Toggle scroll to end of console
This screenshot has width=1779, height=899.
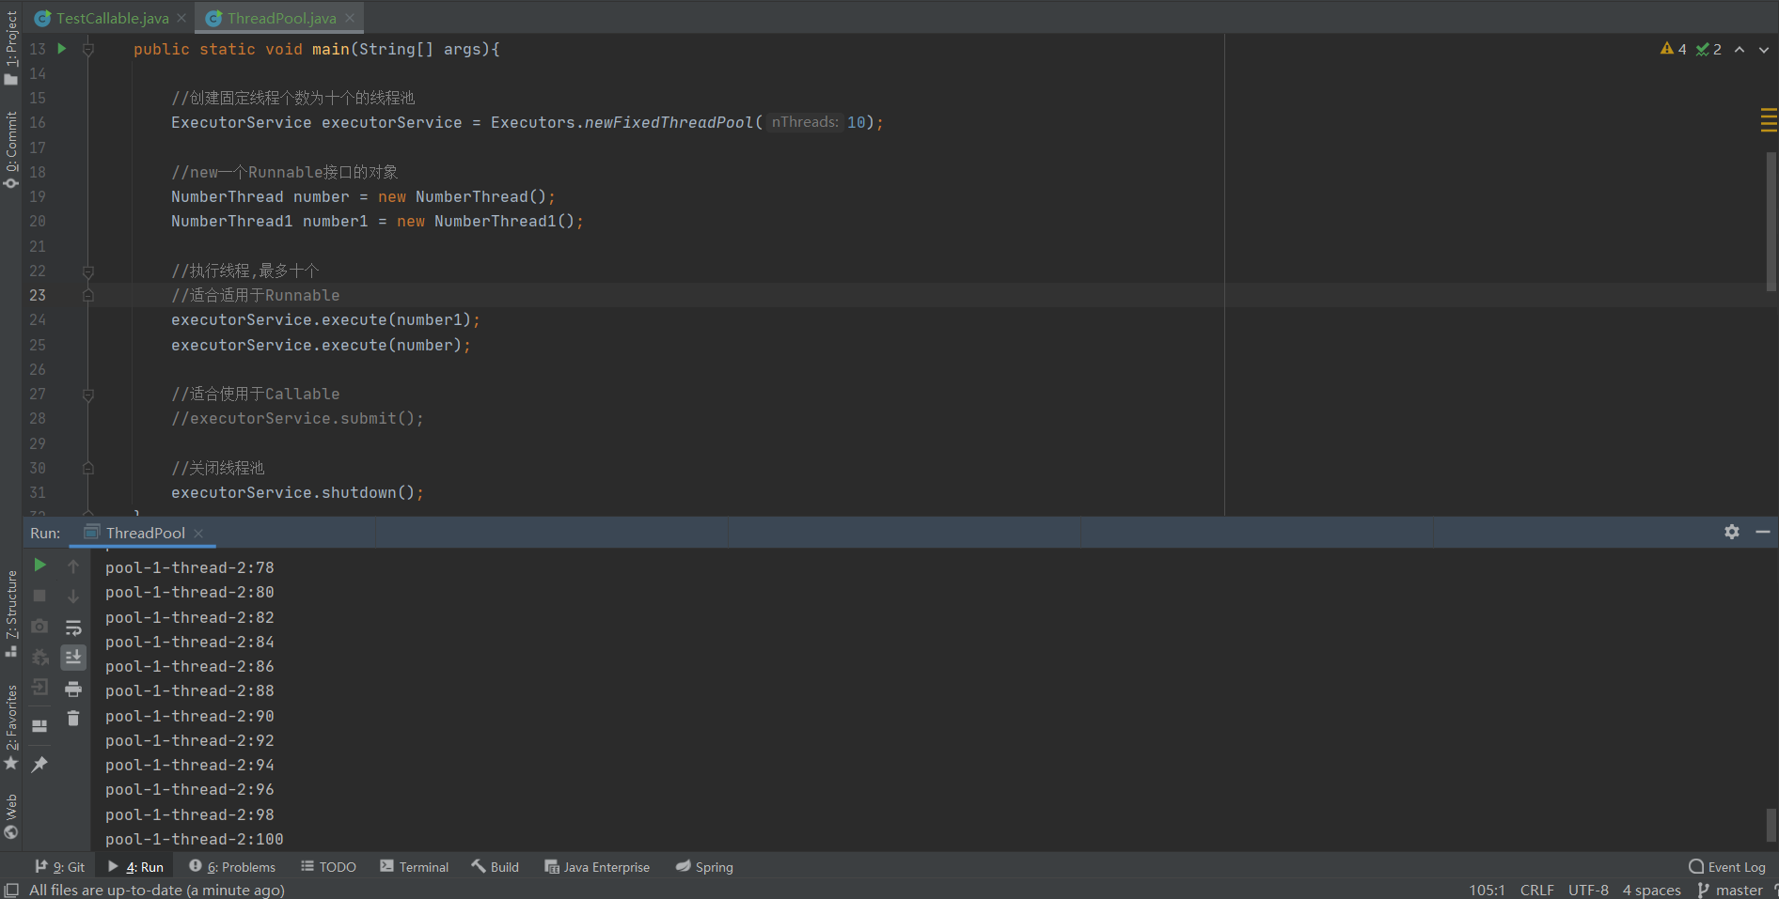[73, 658]
